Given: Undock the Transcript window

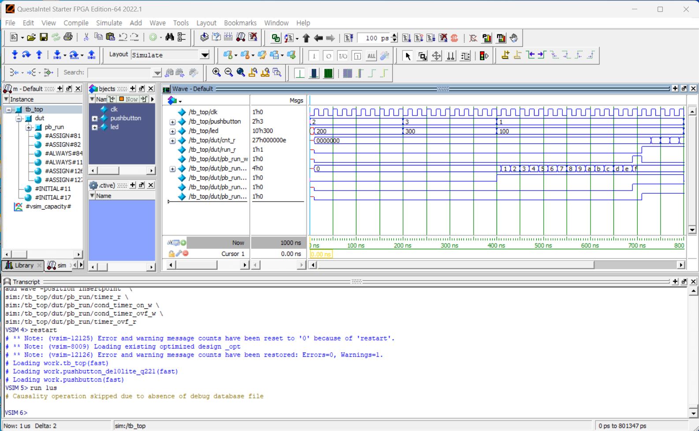Looking at the screenshot, I should pos(684,281).
